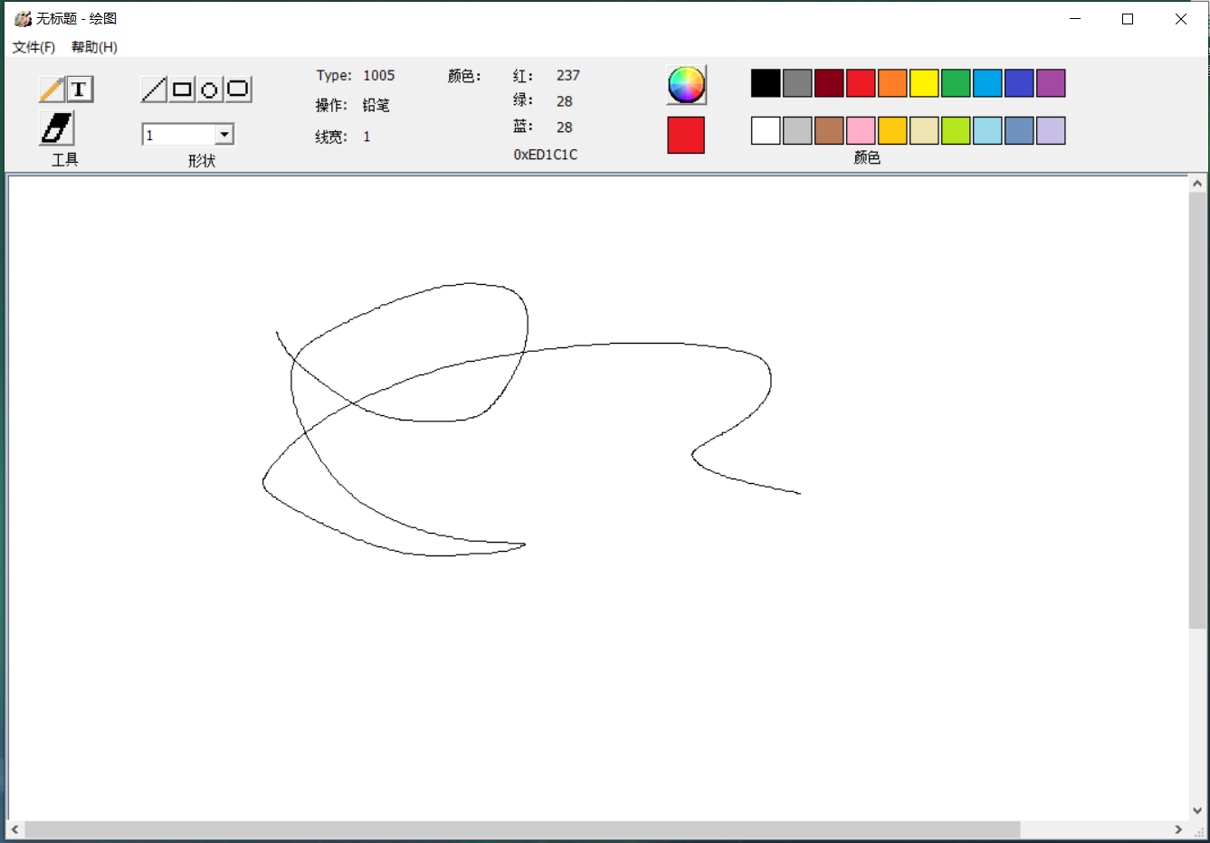Click the horizontal scrollbar right arrow

[x=1178, y=829]
